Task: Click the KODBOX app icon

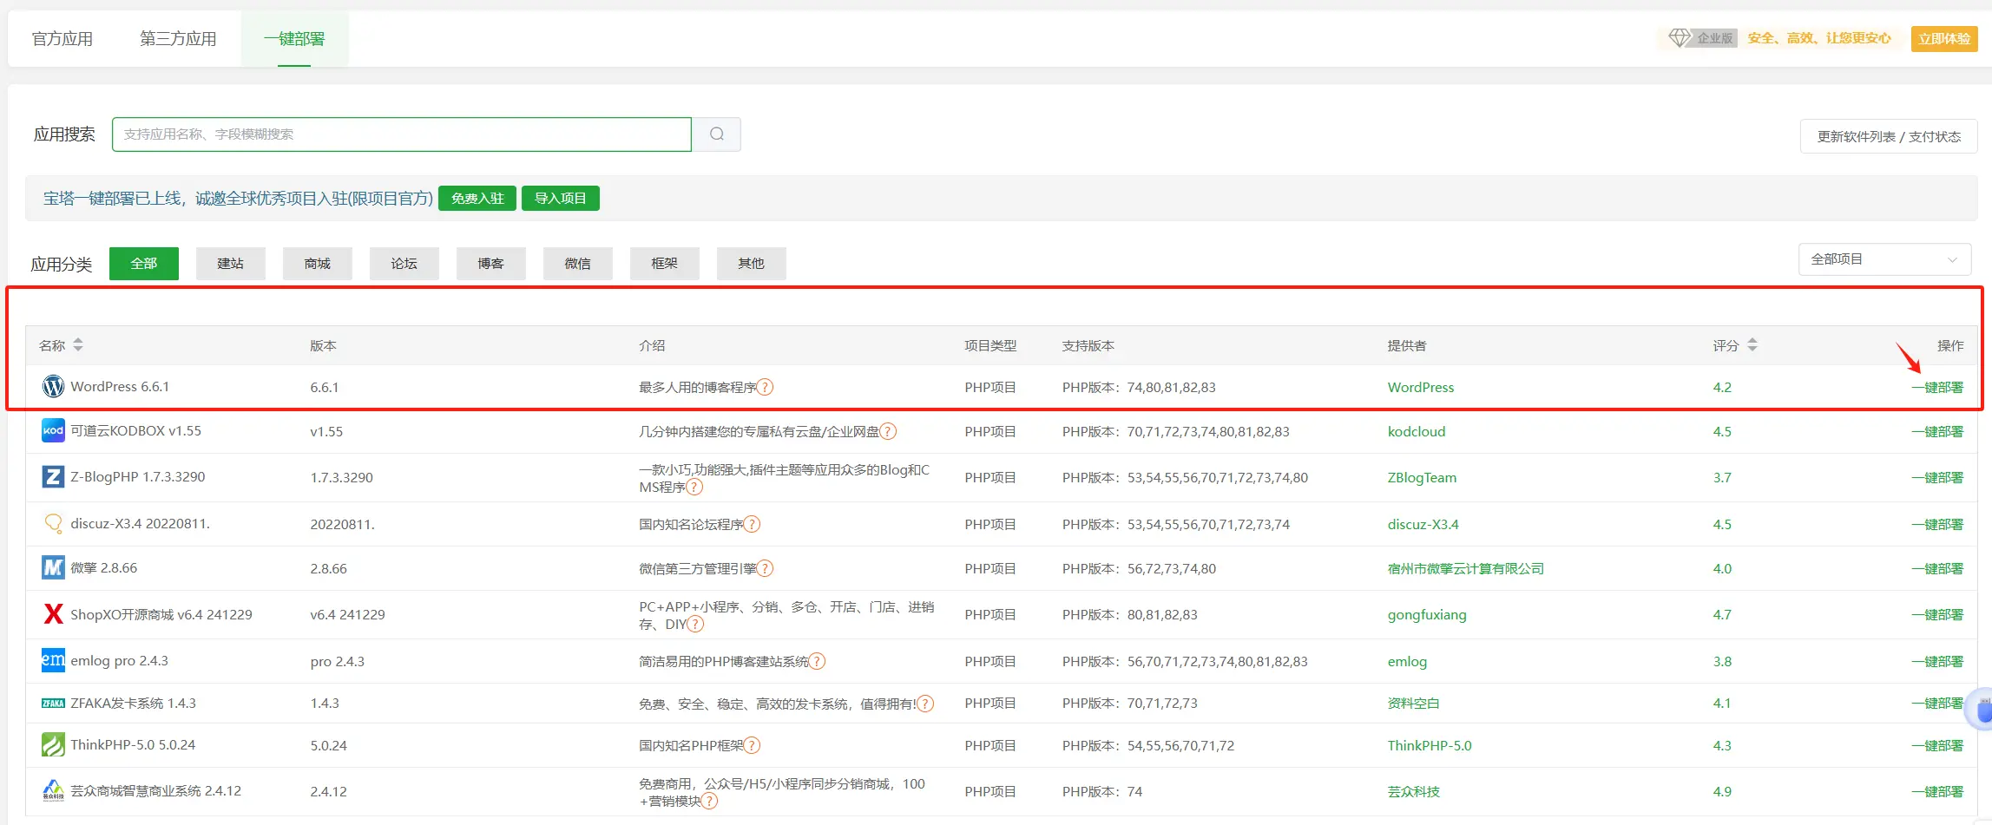Action: pyautogui.click(x=53, y=430)
